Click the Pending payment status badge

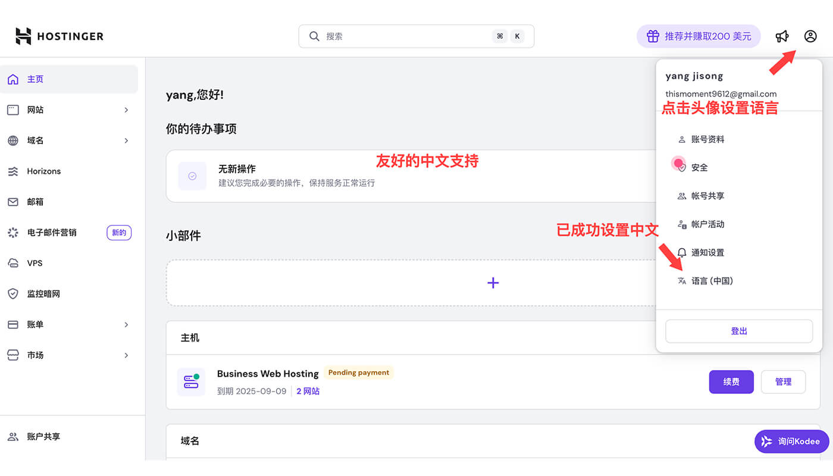359,373
